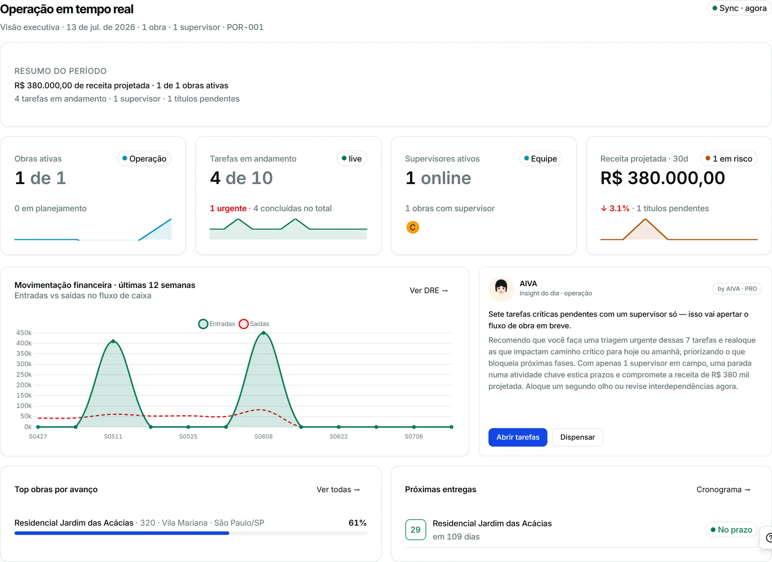Click the 'Movimentação financeira' chart heading
This screenshot has height=562, width=772.
(x=105, y=285)
